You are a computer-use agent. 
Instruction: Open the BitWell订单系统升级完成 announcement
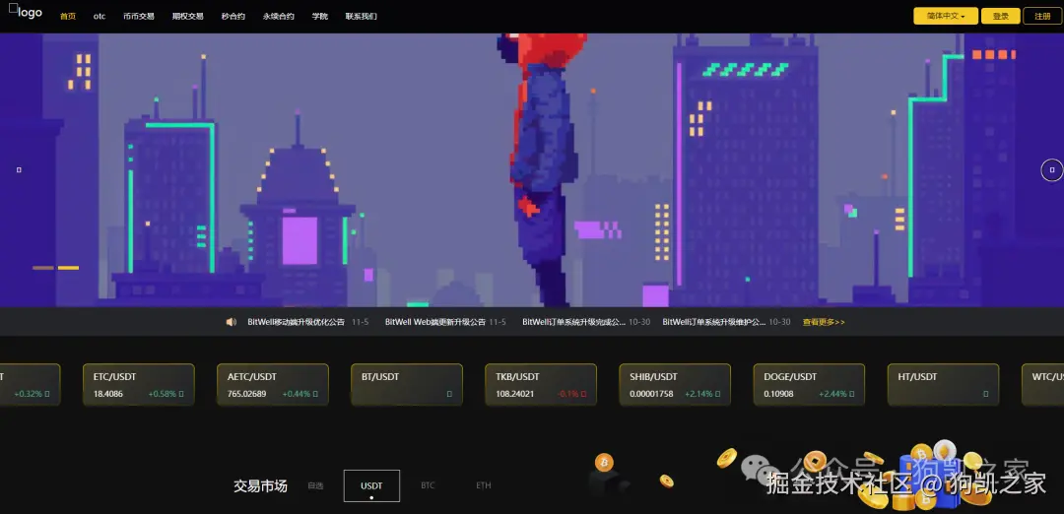(574, 322)
